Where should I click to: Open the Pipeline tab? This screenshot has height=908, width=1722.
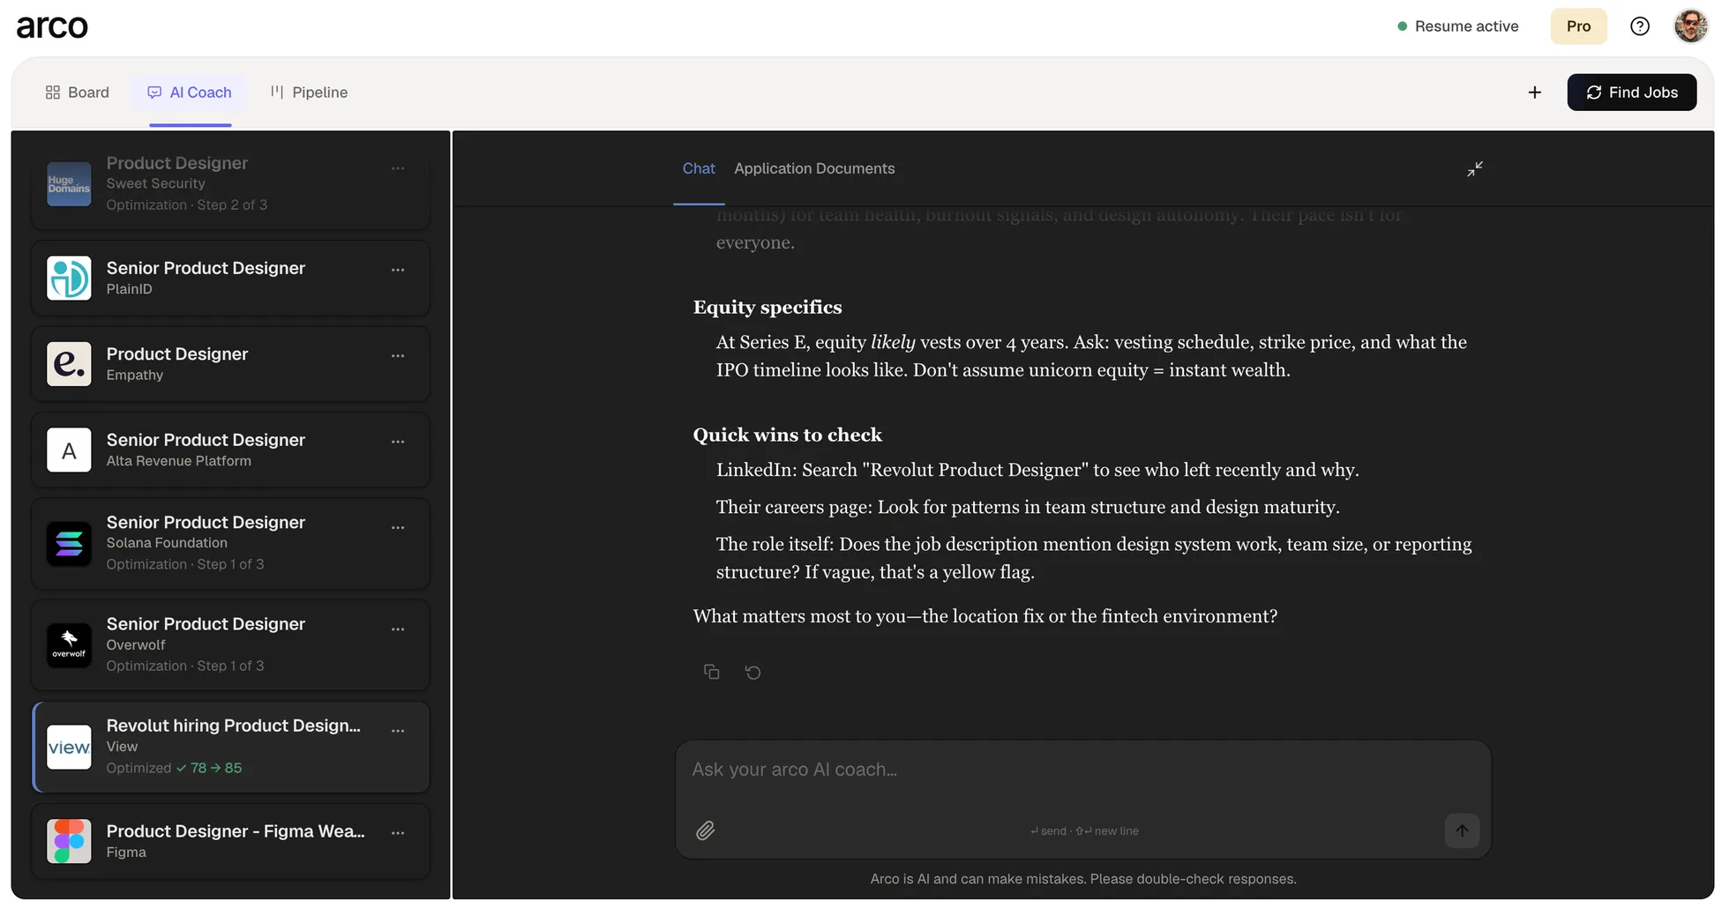pyautogui.click(x=309, y=93)
